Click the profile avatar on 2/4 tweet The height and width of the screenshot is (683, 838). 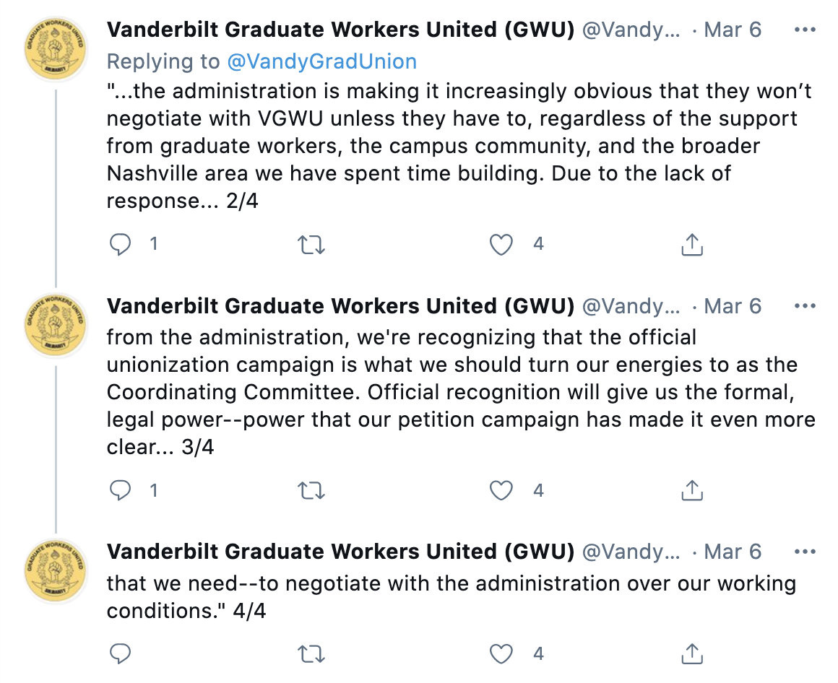pyautogui.click(x=56, y=49)
